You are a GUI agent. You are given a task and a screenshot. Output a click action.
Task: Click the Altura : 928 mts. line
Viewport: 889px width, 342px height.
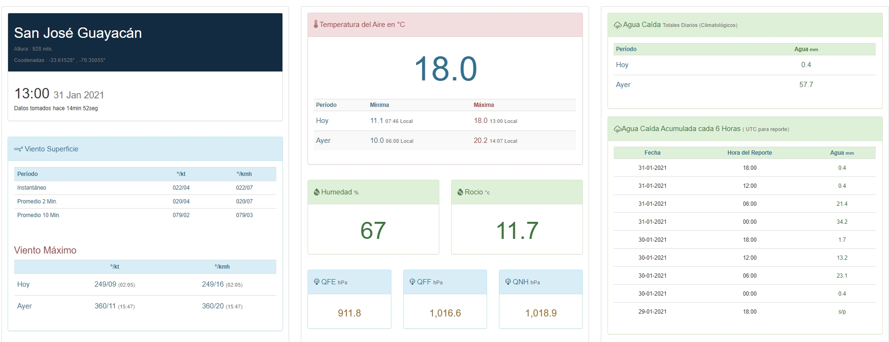(x=33, y=49)
